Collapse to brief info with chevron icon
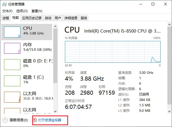This screenshot has height=127, width=172. pyautogui.click(x=5, y=120)
